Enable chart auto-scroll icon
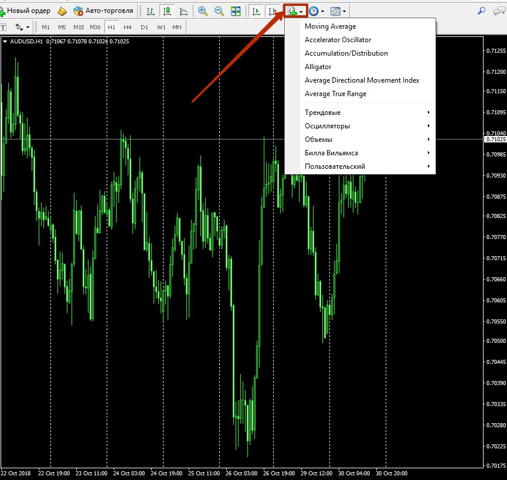The height and width of the screenshot is (480, 507). click(256, 11)
